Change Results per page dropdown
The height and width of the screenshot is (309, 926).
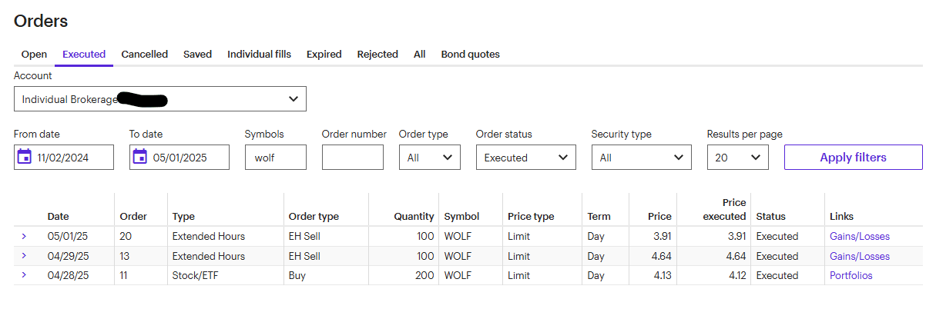[x=737, y=158]
